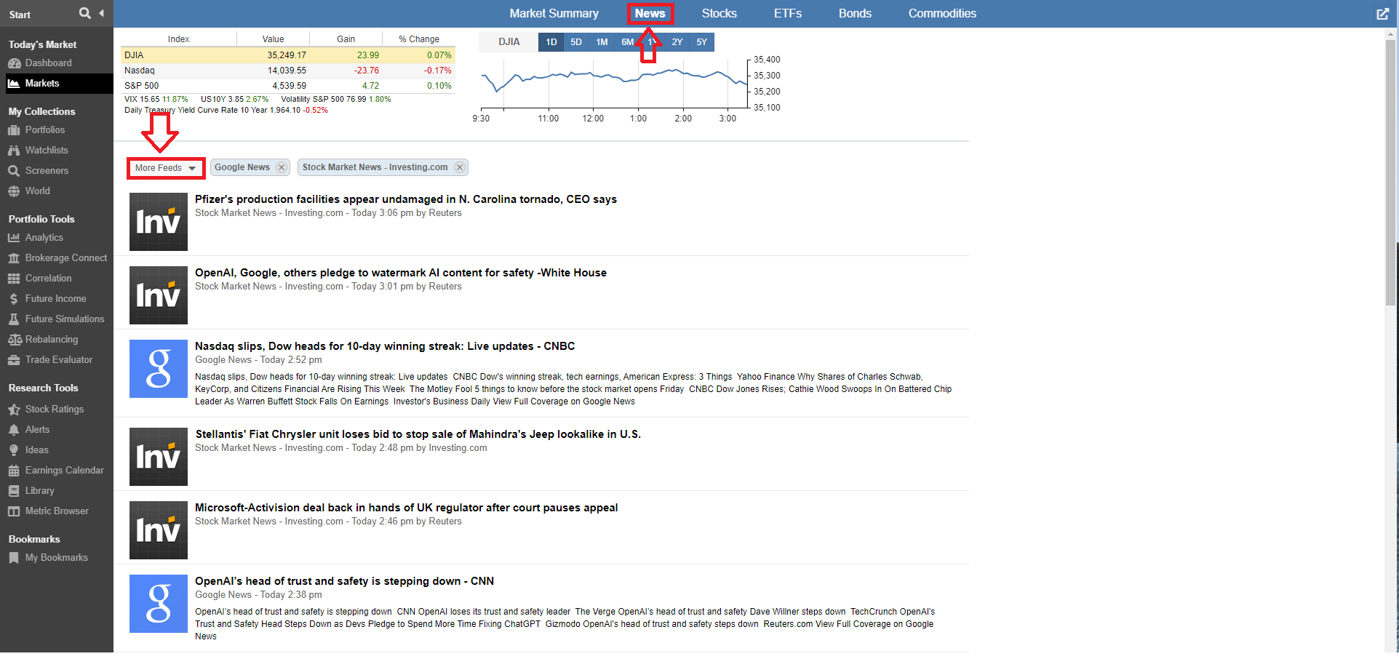Open the World view
The image size is (1399, 667).
(x=38, y=191)
